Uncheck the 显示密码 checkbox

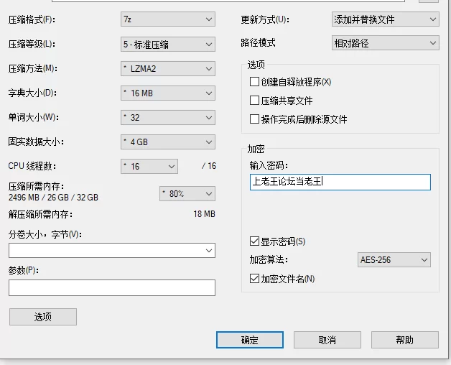coord(254,241)
